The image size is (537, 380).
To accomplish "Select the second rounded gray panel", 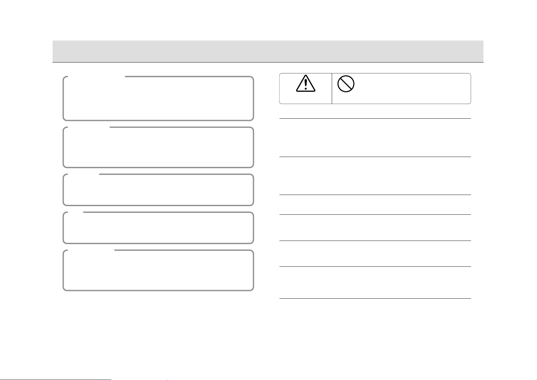I will pyautogui.click(x=158, y=147).
